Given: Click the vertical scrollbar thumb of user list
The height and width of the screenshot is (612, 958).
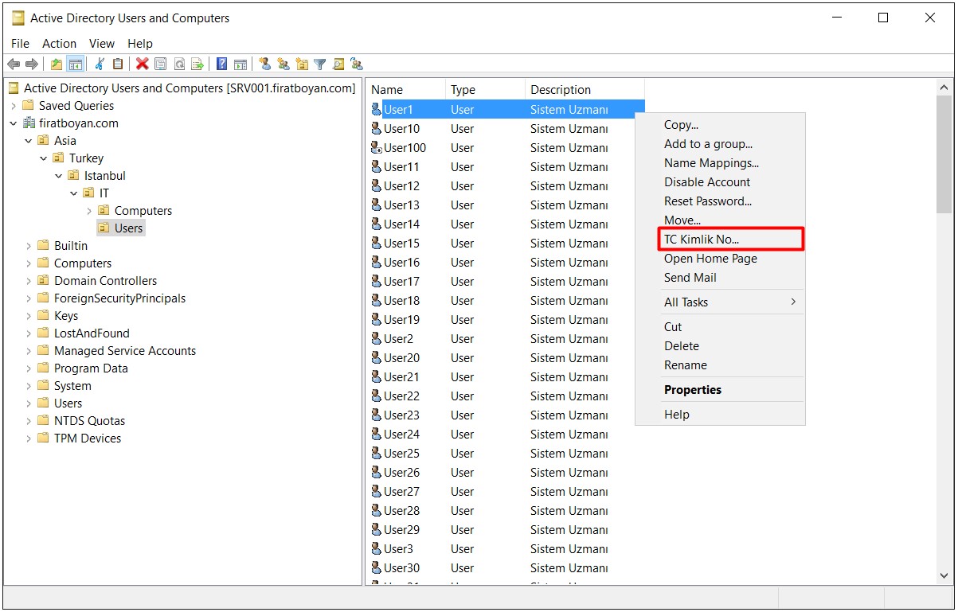Looking at the screenshot, I should coord(944,154).
